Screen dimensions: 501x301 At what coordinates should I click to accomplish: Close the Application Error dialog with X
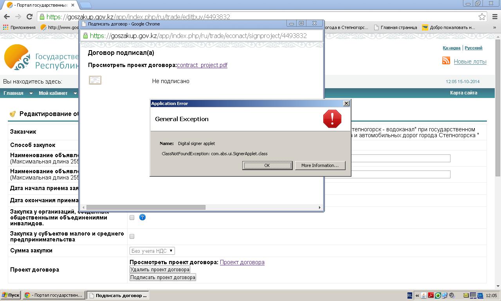pyautogui.click(x=346, y=103)
